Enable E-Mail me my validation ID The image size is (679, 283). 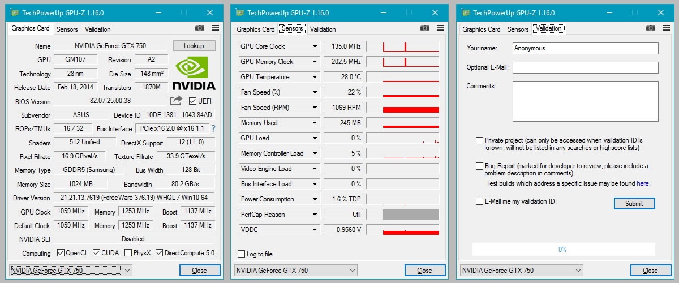(480, 201)
